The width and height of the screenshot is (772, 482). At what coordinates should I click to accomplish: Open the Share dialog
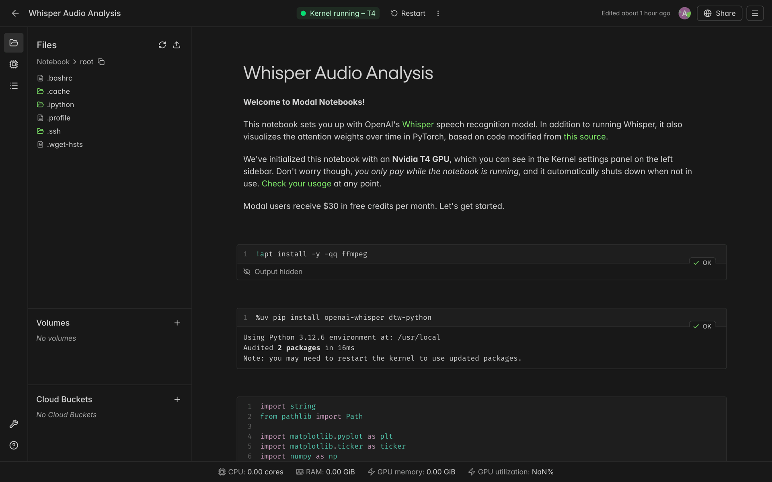(719, 13)
